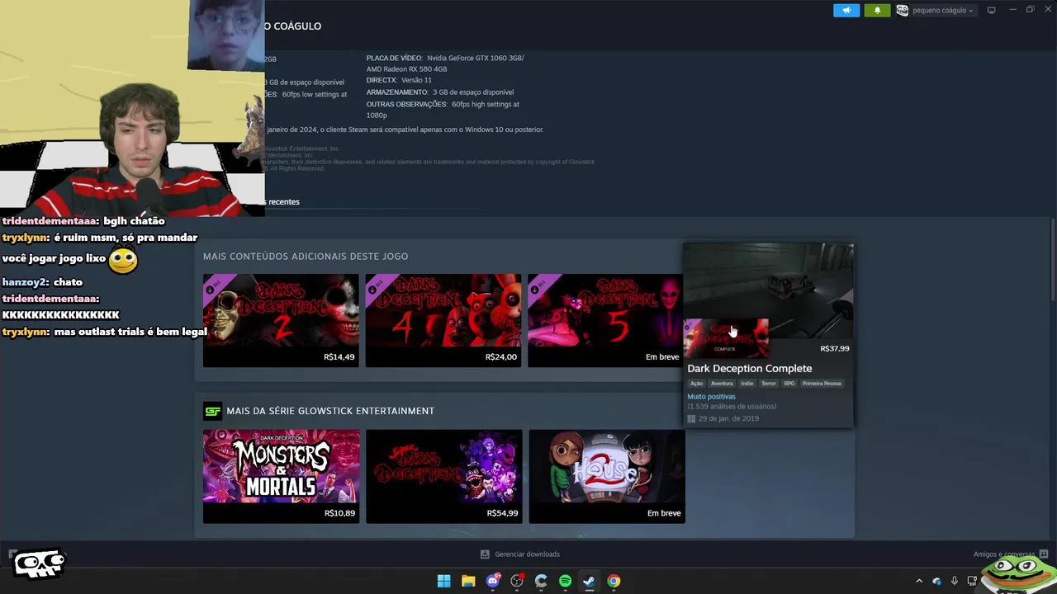The width and height of the screenshot is (1057, 594).
Task: Select the Terror tag
Action: tap(768, 384)
